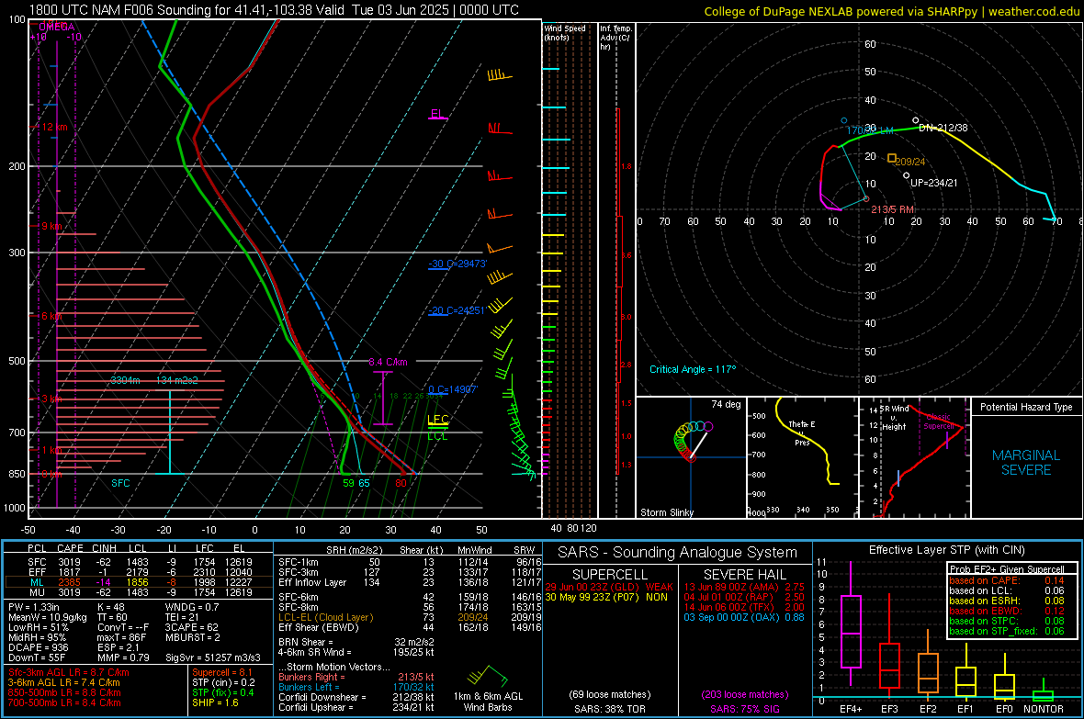Click the magenta 8.4 C/km lapse rate bracket
1084x719 pixels.
[x=382, y=399]
